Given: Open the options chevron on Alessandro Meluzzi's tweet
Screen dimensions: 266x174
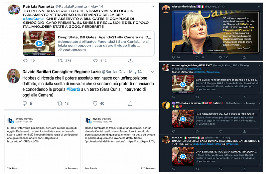Looking at the screenshot, I should pyautogui.click(x=259, y=7).
